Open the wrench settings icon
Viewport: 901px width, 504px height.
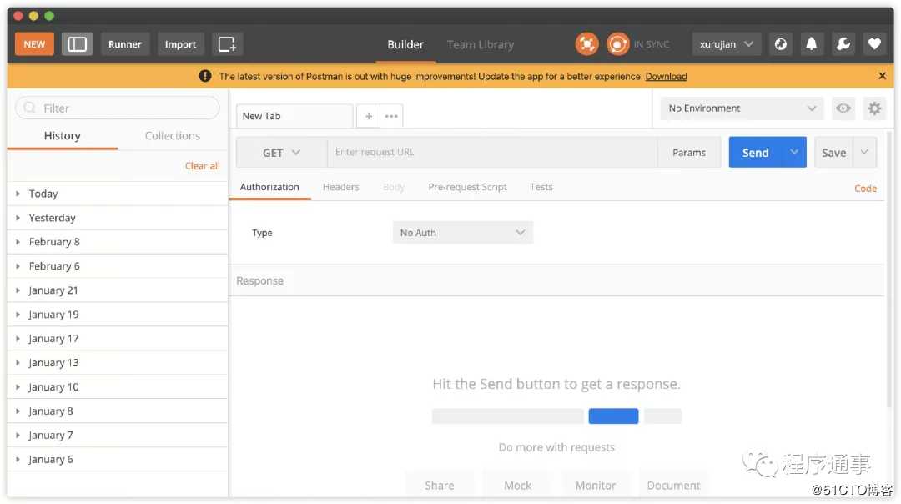843,44
